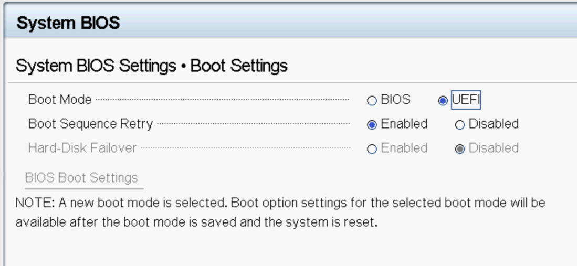
Task: Click Disabled text beside Boot Sequence Retry
Action: click(x=493, y=124)
